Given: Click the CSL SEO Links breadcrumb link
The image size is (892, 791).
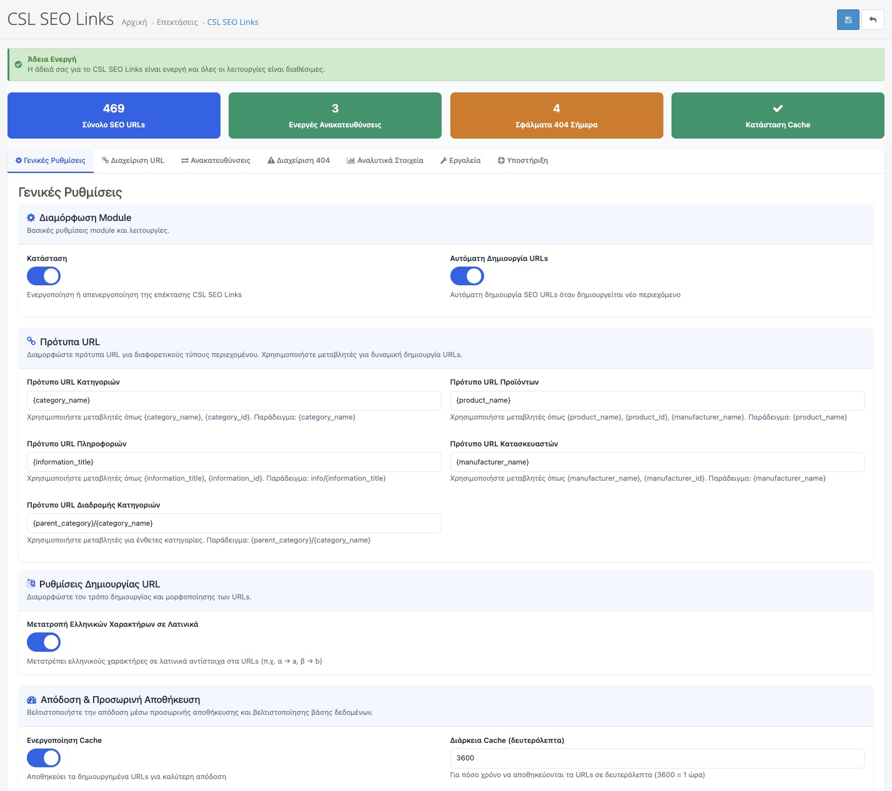Looking at the screenshot, I should click(x=233, y=22).
